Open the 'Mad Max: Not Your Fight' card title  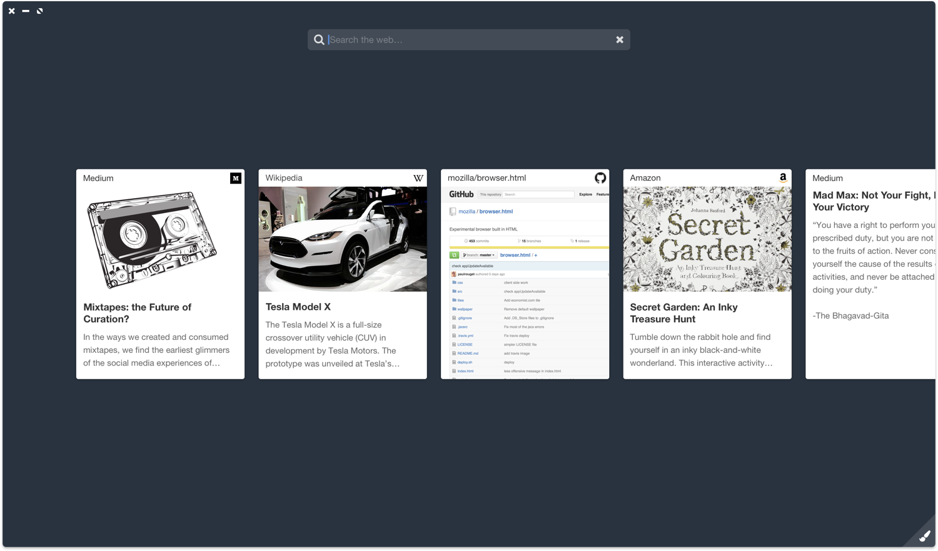tap(874, 201)
